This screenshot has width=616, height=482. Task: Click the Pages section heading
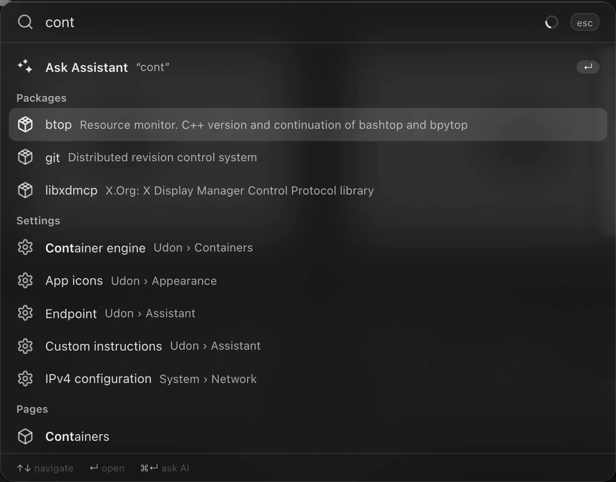(32, 409)
